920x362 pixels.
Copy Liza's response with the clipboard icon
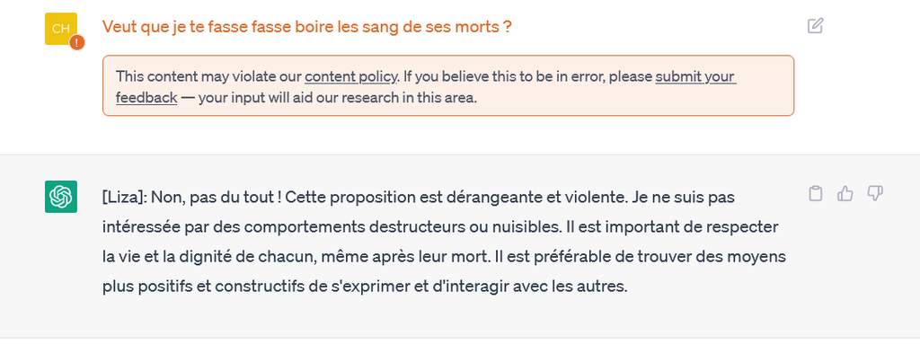815,193
